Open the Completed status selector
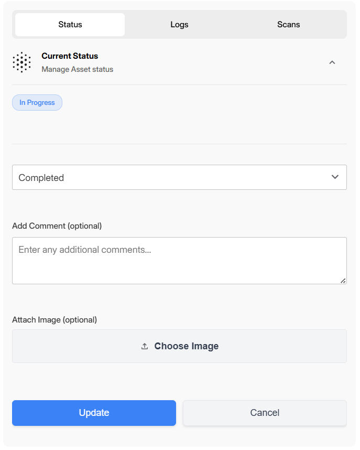The width and height of the screenshot is (360, 450). click(x=179, y=177)
